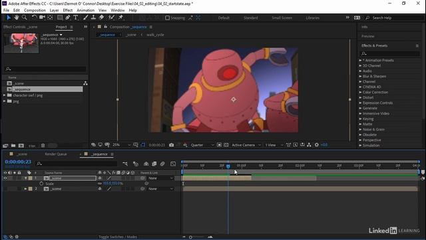The width and height of the screenshot is (426, 240).
Task: Click layer 1 label color swatch
Action: (31, 178)
